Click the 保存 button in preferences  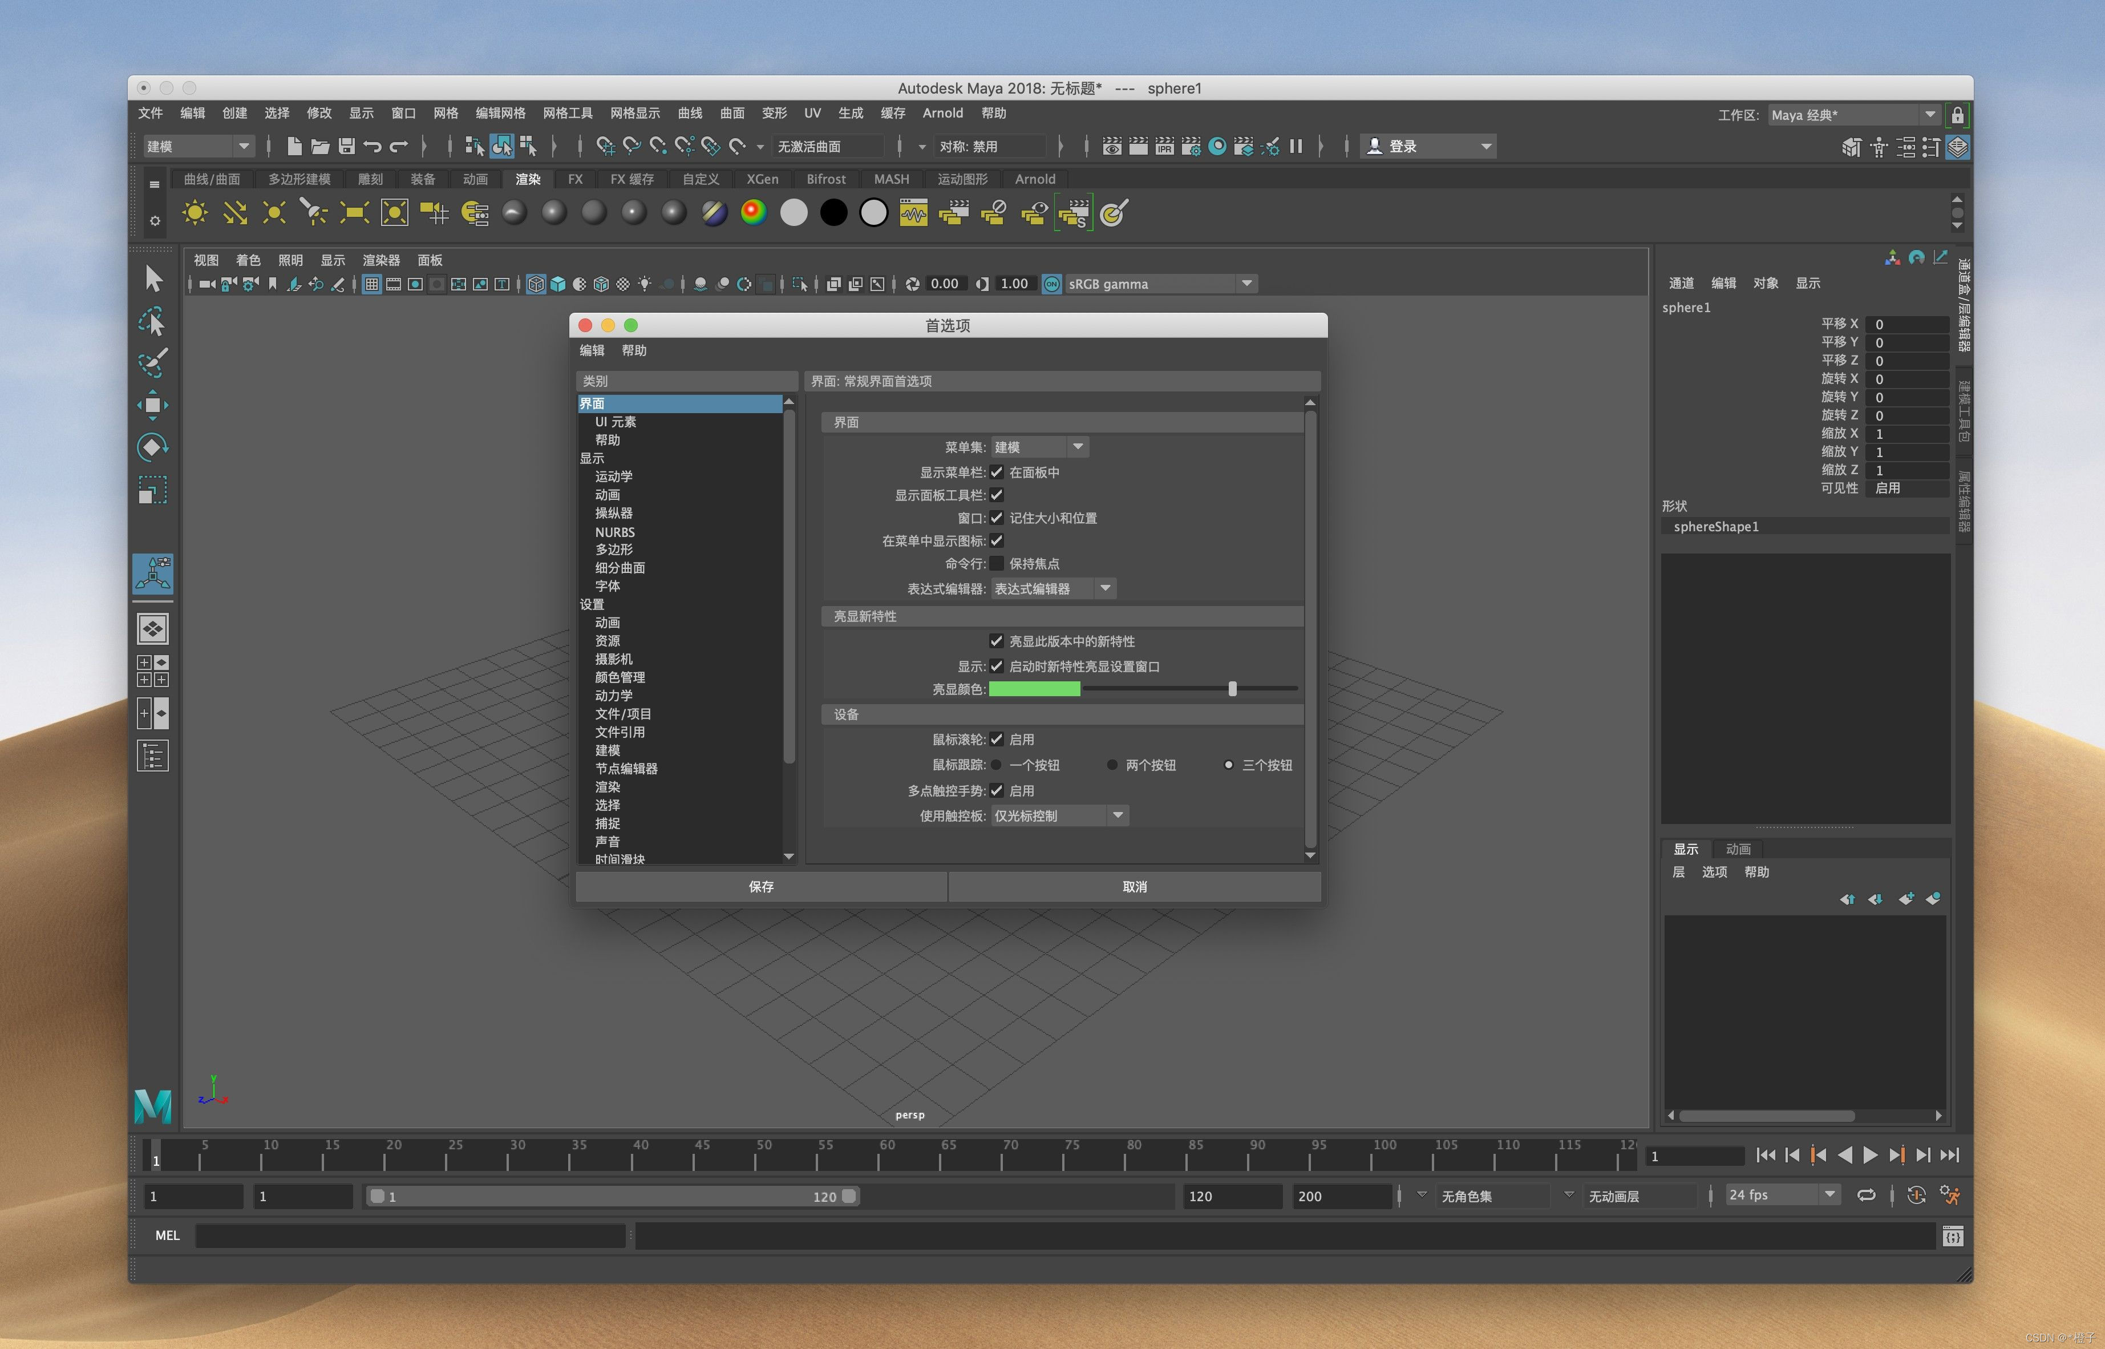click(761, 886)
